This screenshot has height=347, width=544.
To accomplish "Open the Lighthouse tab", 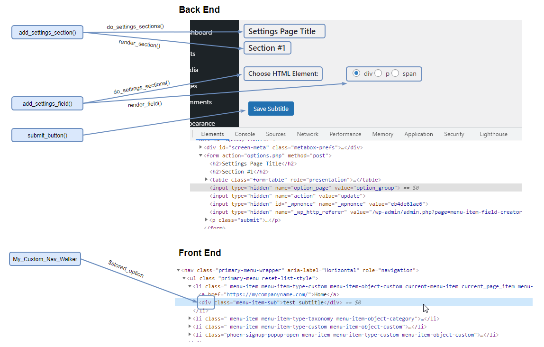I will pos(493,134).
